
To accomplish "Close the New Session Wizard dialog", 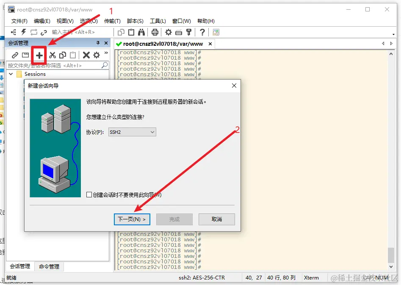I will coord(234,86).
